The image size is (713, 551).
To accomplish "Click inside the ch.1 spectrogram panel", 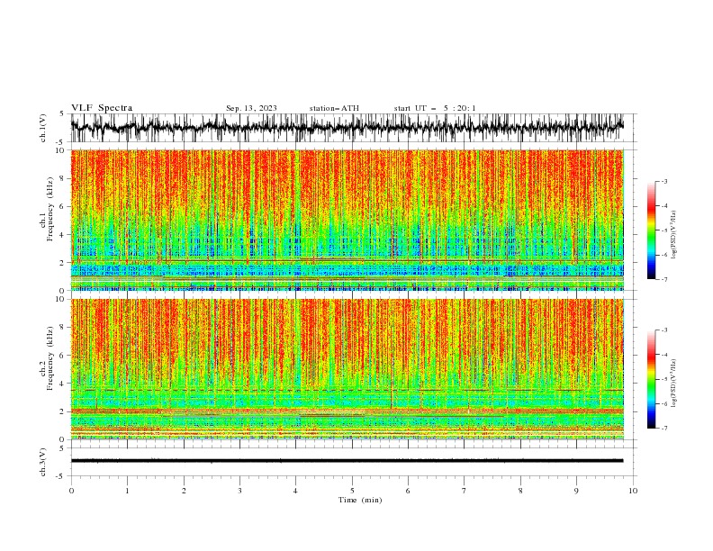I will point(347,220).
